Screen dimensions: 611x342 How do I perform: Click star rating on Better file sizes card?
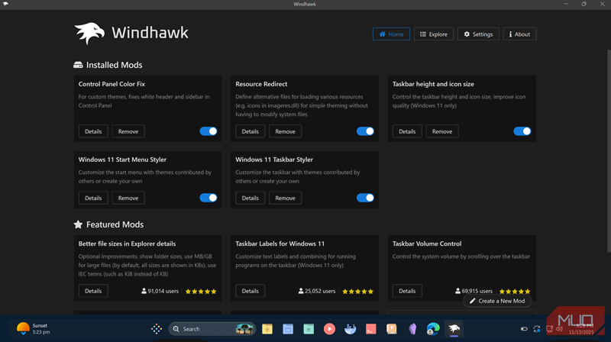201,292
